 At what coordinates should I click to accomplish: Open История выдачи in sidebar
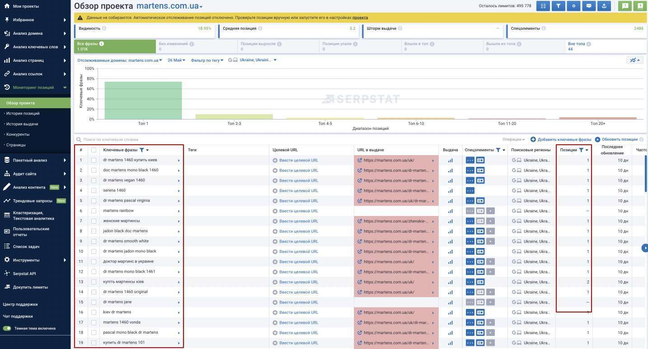click(x=22, y=124)
